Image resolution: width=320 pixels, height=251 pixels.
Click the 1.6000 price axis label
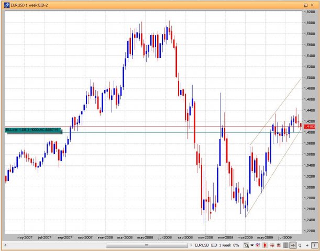310,23
